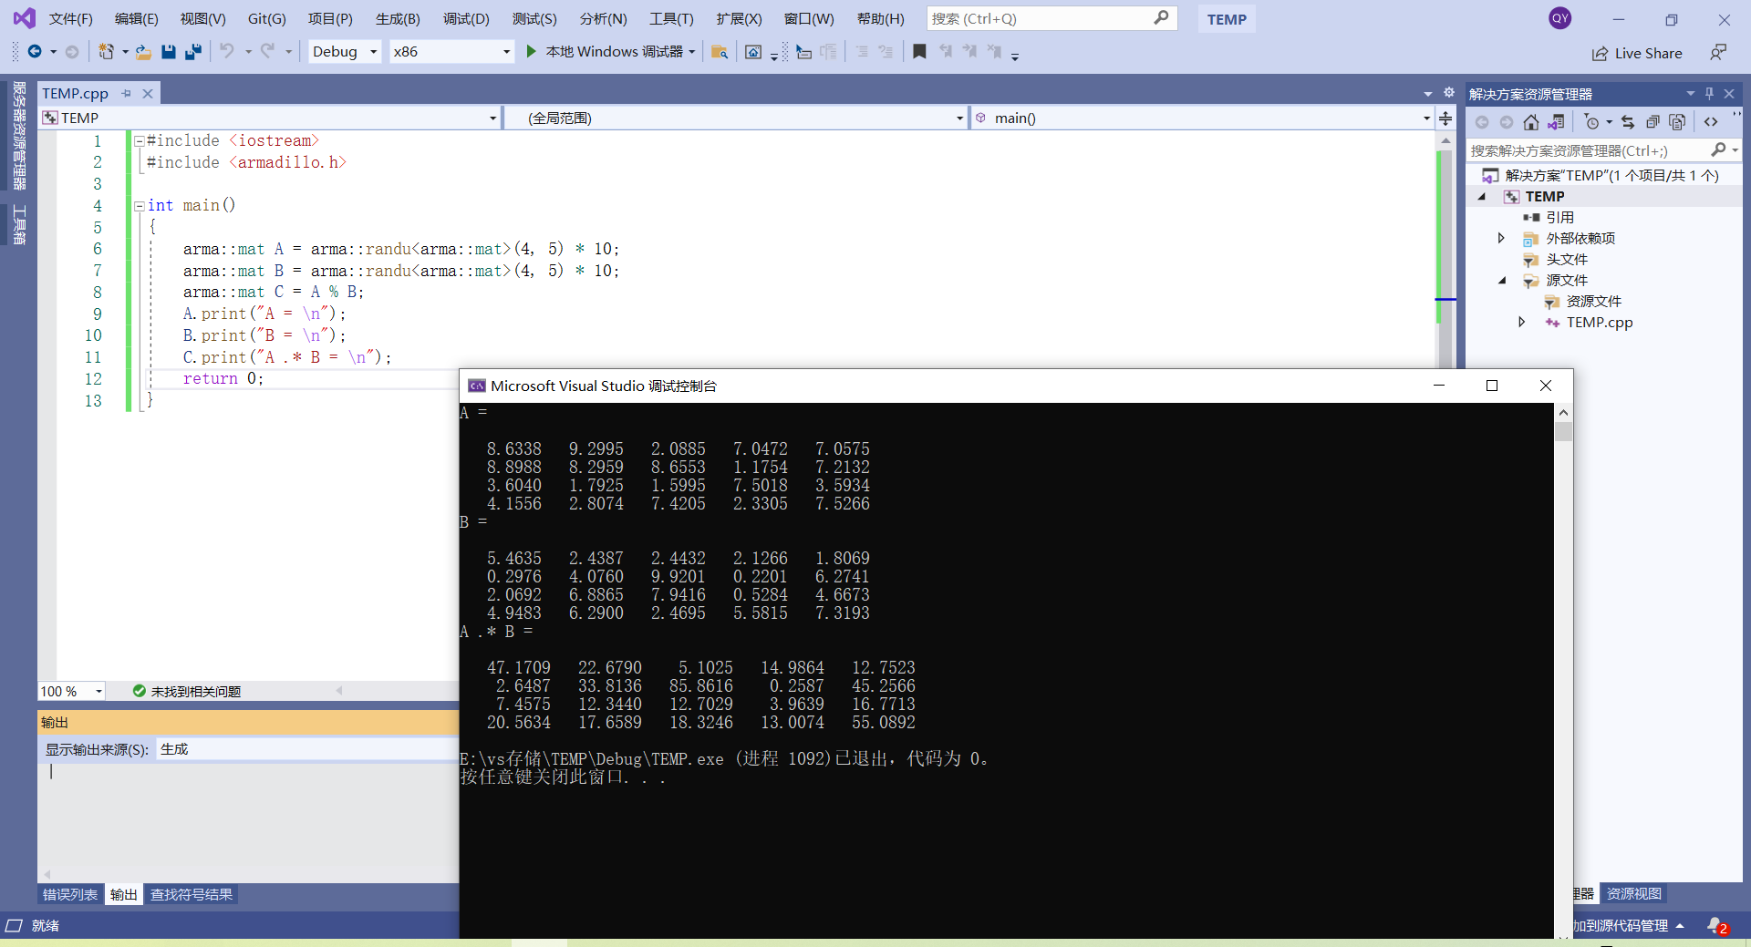This screenshot has width=1751, height=947.
Task: Open the QY account avatar
Action: click(1560, 18)
